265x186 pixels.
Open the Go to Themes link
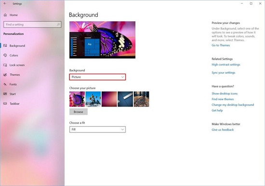[221, 45]
